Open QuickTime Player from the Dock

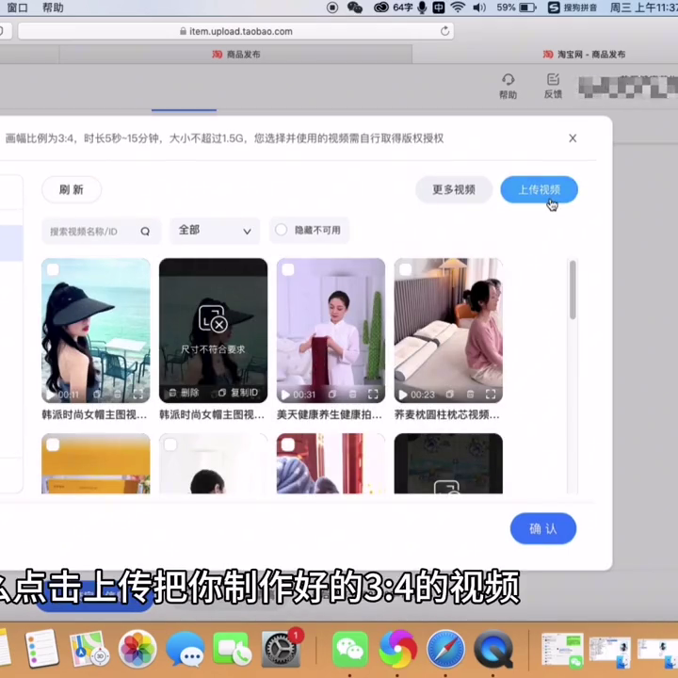click(493, 649)
